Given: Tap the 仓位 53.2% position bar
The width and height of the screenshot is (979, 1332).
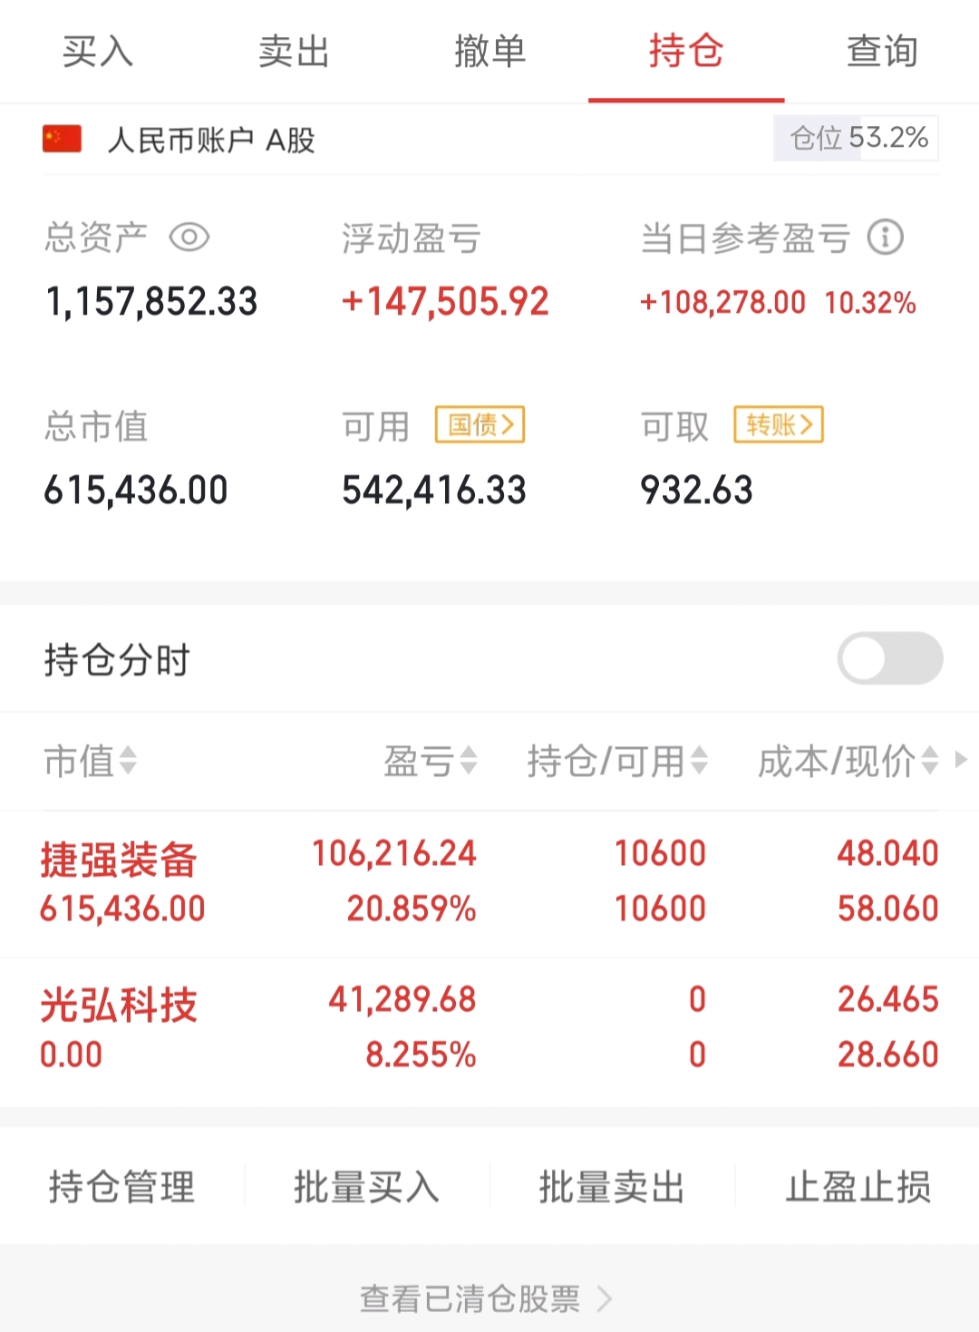Looking at the screenshot, I should click(856, 139).
